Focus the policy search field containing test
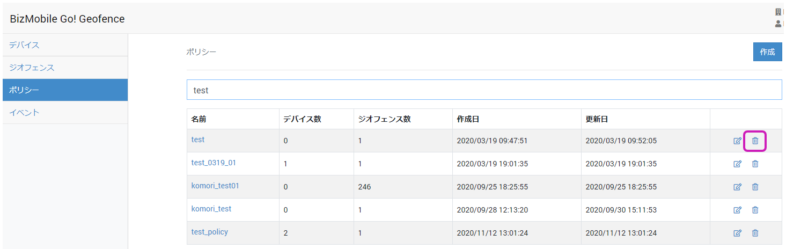Screen dimensions: 786x249 (x=484, y=90)
